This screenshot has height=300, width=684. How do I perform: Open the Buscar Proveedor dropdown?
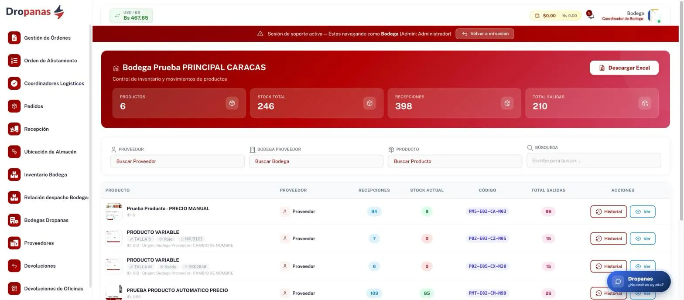pyautogui.click(x=177, y=161)
